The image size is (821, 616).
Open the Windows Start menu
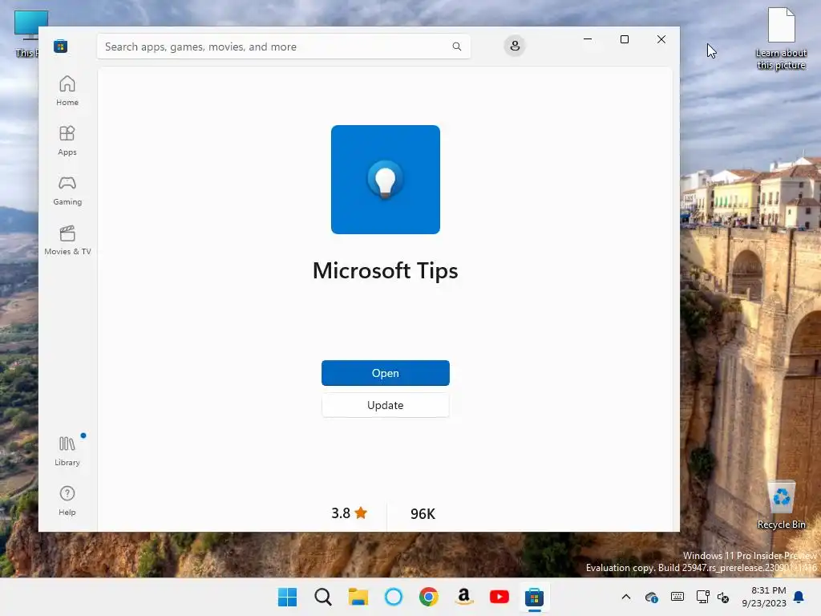[x=288, y=597]
